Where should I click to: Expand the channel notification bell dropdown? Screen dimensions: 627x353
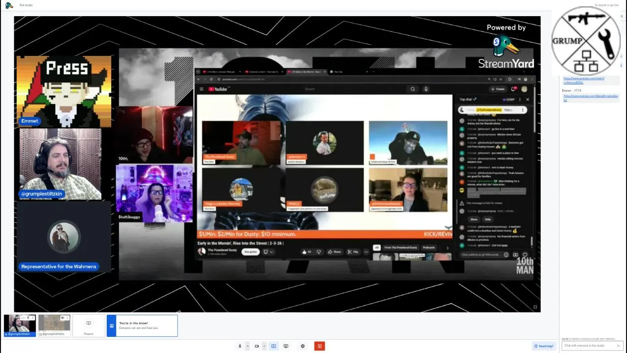268,252
